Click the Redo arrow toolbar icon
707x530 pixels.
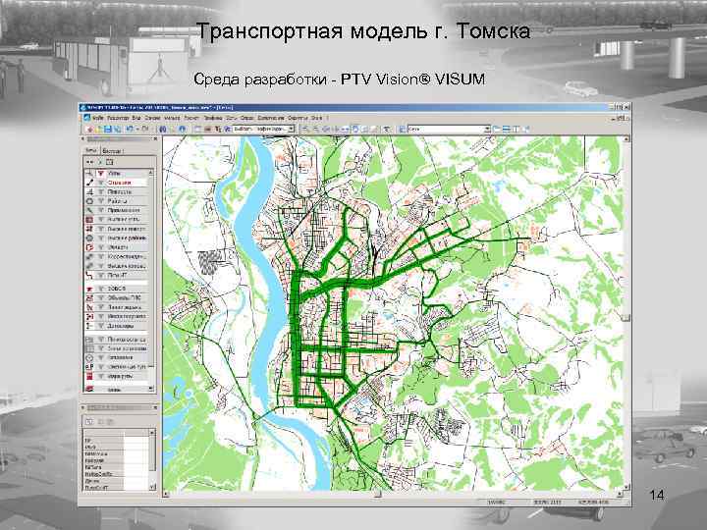point(144,129)
